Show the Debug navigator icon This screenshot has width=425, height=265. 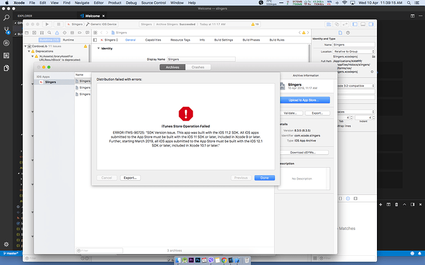pyautogui.click(x=72, y=33)
